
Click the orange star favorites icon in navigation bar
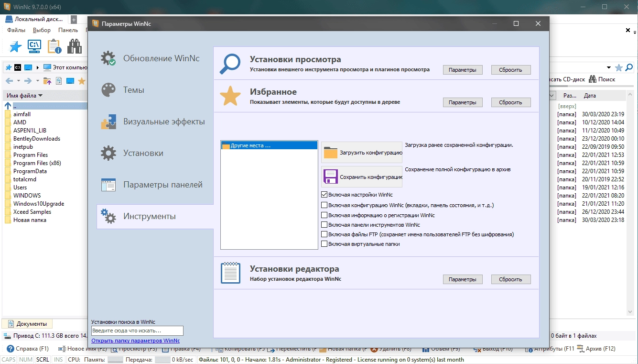82,81
